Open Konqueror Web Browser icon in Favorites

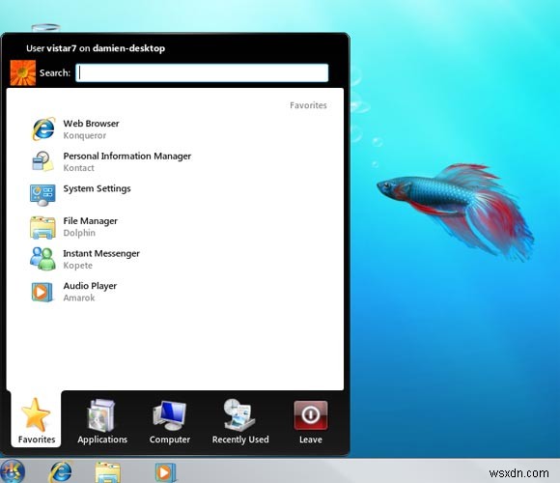(43, 129)
